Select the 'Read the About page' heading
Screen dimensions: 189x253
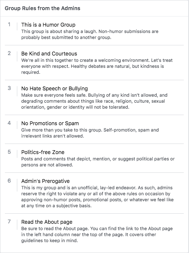pos(47,222)
